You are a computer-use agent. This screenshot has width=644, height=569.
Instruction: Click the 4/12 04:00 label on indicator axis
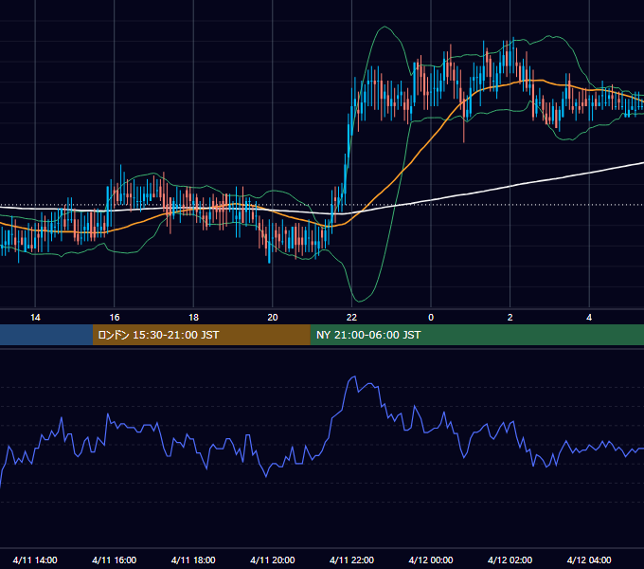point(589,560)
